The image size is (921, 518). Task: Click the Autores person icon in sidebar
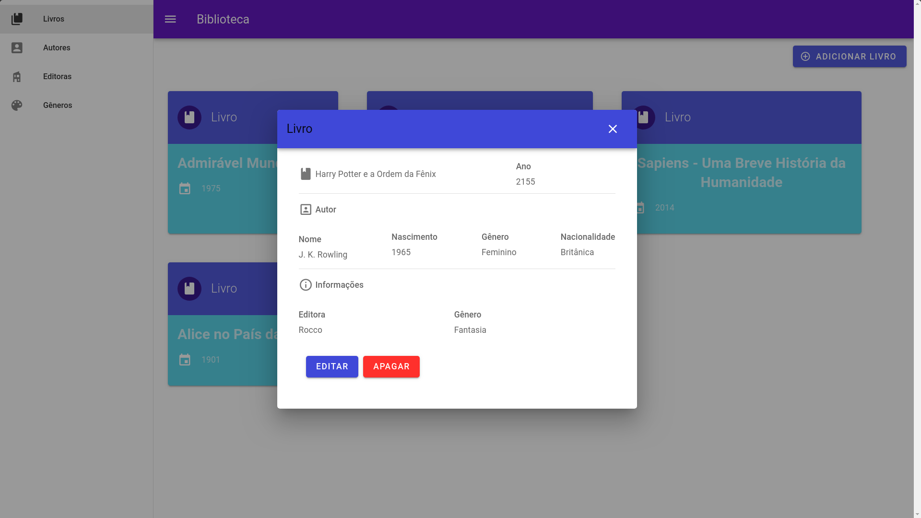point(17,48)
